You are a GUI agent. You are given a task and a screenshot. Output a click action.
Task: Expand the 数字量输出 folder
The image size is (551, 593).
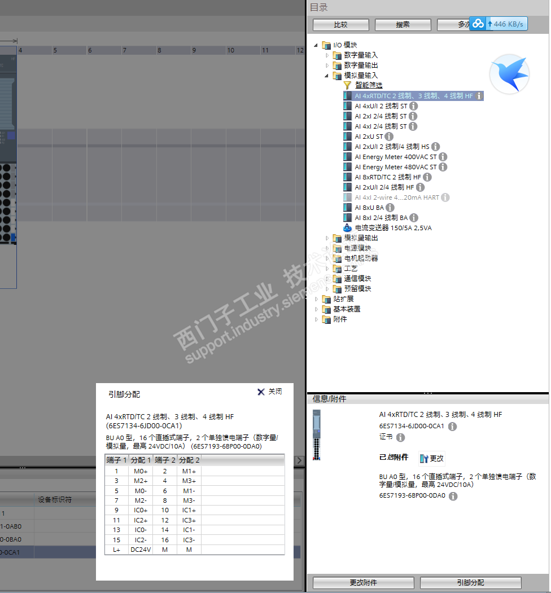327,66
